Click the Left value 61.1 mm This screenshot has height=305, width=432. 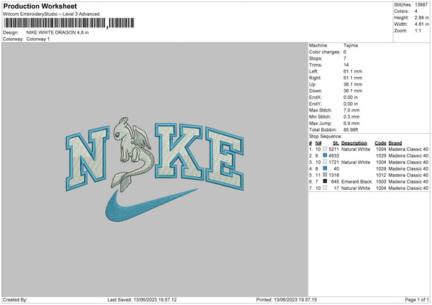(x=353, y=71)
